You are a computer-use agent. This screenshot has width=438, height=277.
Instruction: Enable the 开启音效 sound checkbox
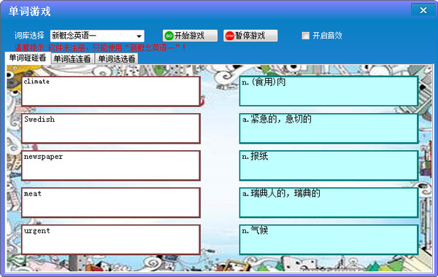(306, 36)
